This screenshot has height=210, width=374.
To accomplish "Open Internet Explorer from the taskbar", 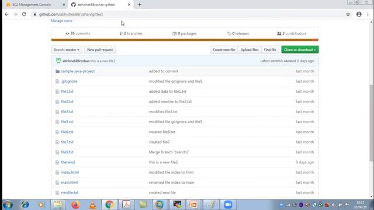I will click(25, 205).
